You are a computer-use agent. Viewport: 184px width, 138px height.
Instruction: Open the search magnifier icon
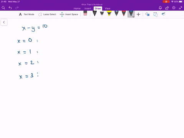pos(3,8)
